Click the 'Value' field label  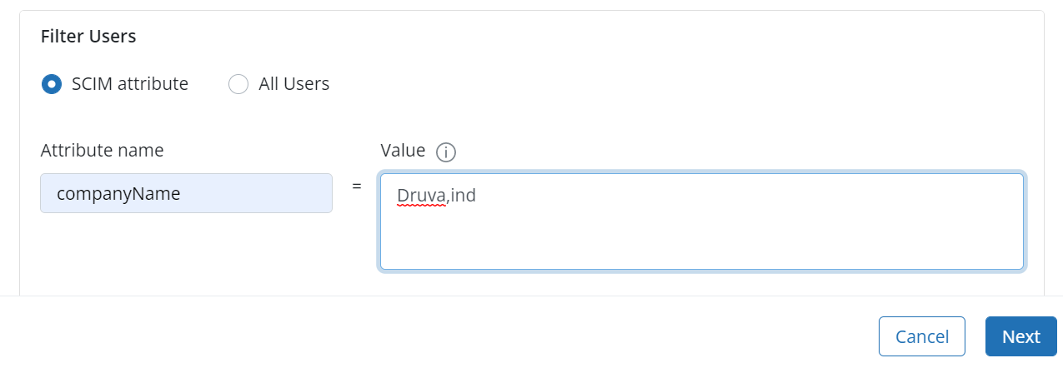[403, 151]
